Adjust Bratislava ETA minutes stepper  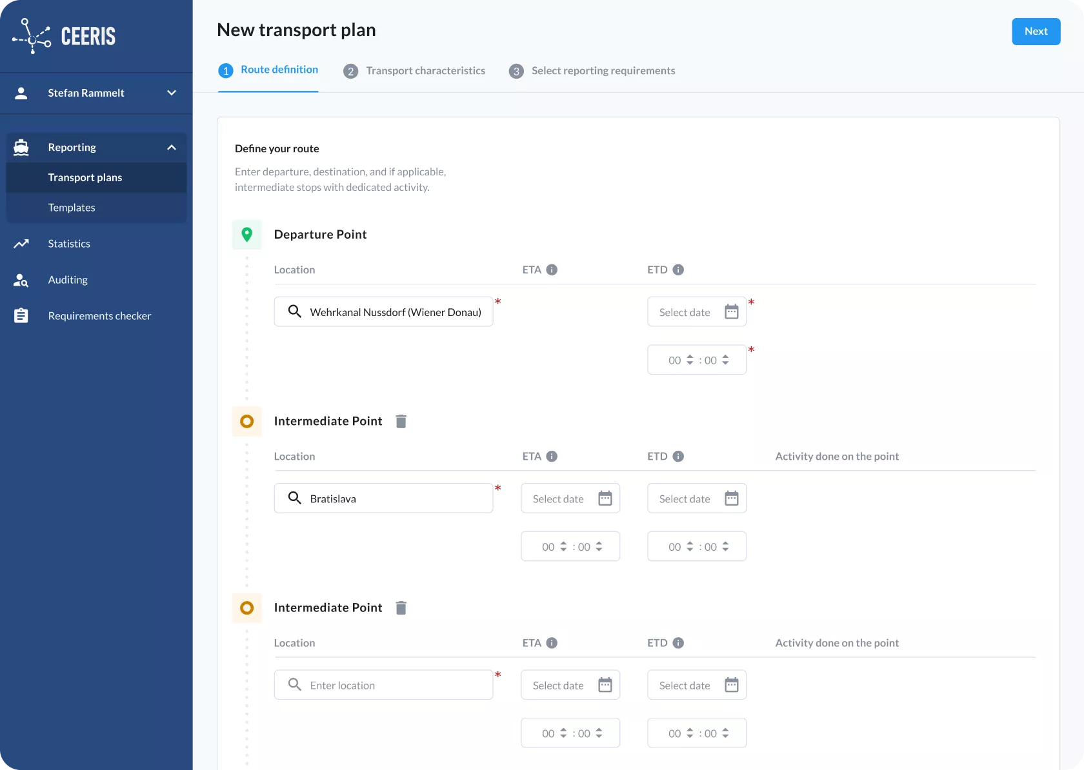coord(599,547)
